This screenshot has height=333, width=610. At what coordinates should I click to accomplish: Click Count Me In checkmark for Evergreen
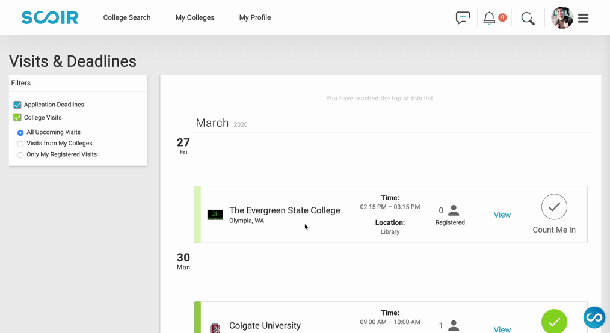[554, 207]
